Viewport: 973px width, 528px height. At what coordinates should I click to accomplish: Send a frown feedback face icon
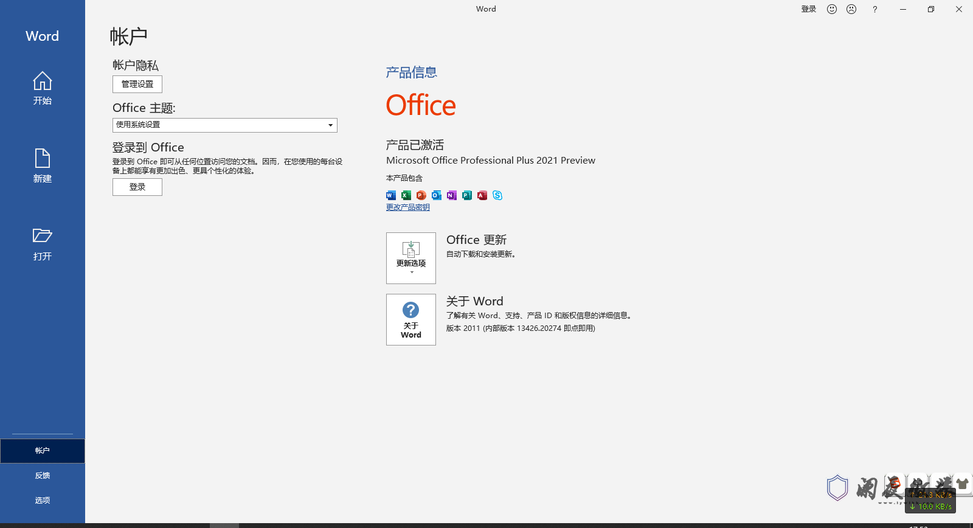(x=851, y=9)
